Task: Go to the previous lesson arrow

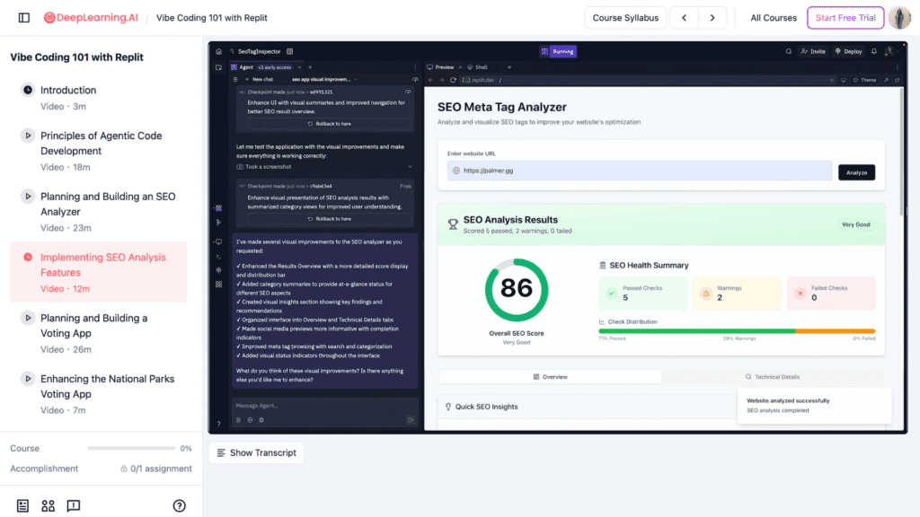Action: pos(684,18)
